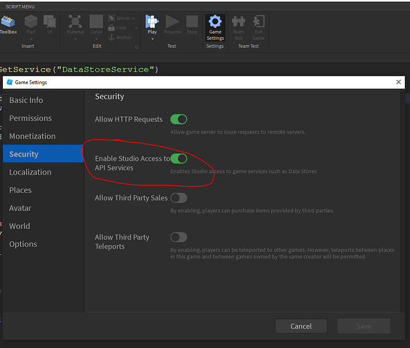The height and width of the screenshot is (348, 410).
Task: Open the Basic Info settings page
Action: tap(43, 100)
